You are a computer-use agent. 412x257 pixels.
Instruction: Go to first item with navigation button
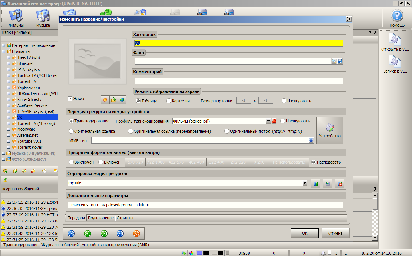click(71, 234)
